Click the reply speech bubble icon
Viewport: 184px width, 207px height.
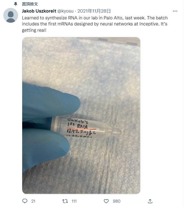pos(25,201)
